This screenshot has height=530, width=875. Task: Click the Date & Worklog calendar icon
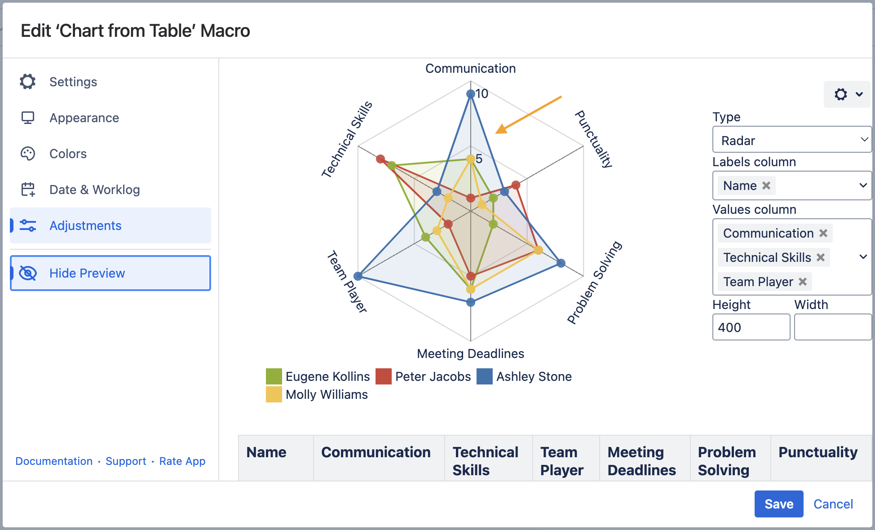coord(28,190)
